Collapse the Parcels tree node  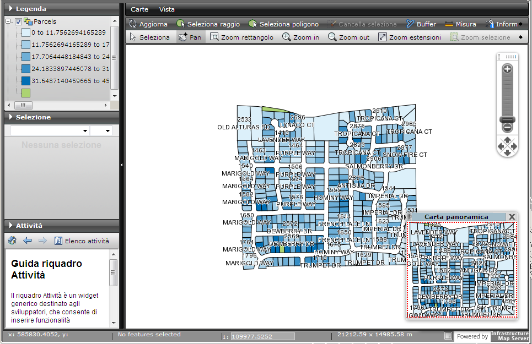8,21
